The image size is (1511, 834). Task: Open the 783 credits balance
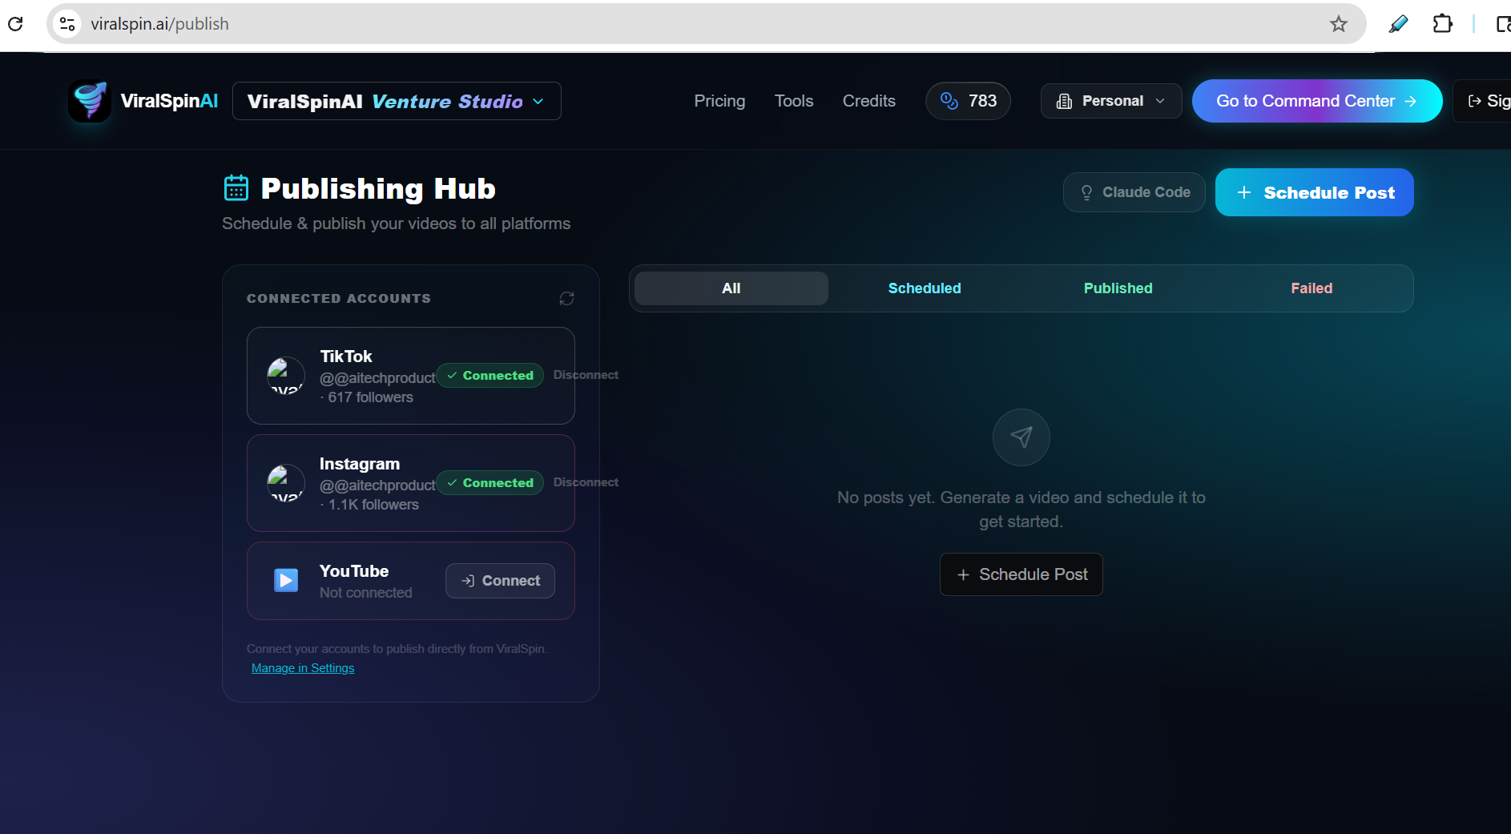[x=968, y=101]
